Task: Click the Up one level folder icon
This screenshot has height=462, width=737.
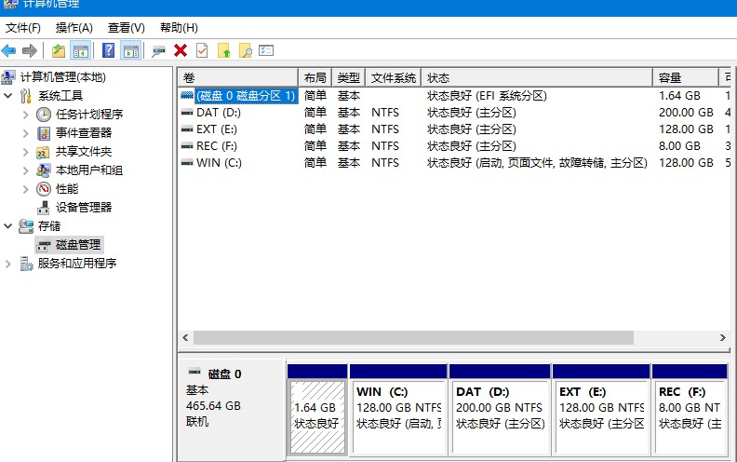Action: click(x=59, y=50)
